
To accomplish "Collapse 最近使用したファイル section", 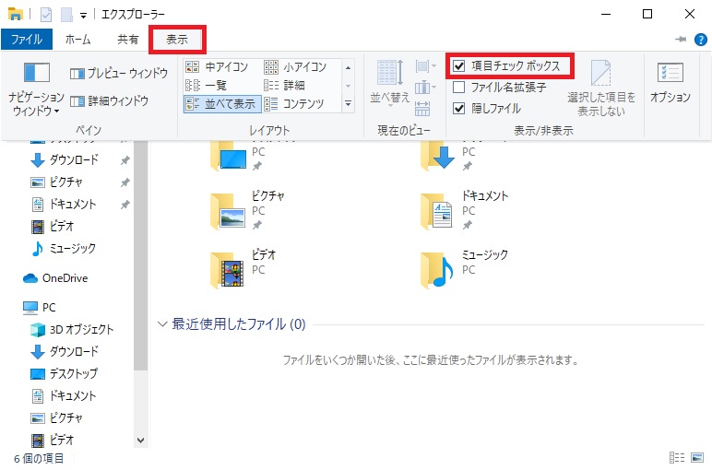I will (162, 323).
